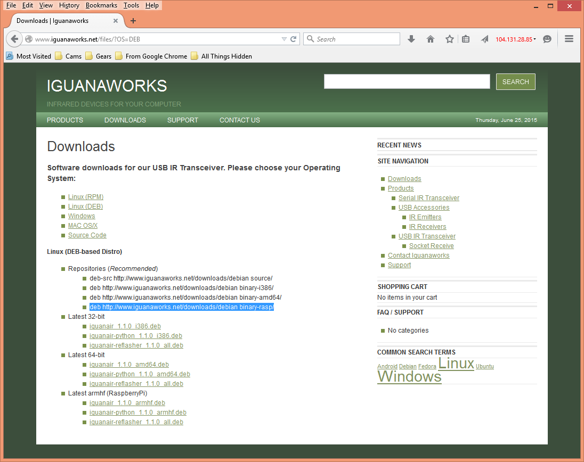Choose the Linux (DEB) link

[x=85, y=207]
